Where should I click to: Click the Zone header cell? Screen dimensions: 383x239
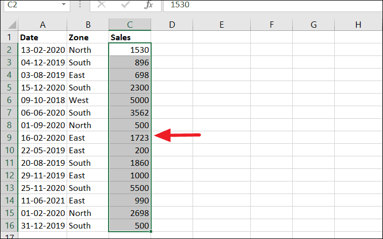88,38
